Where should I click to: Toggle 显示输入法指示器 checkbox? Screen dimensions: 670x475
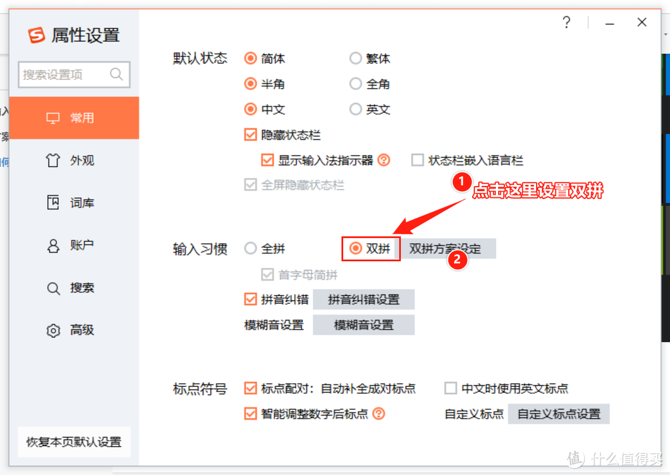[267, 160]
